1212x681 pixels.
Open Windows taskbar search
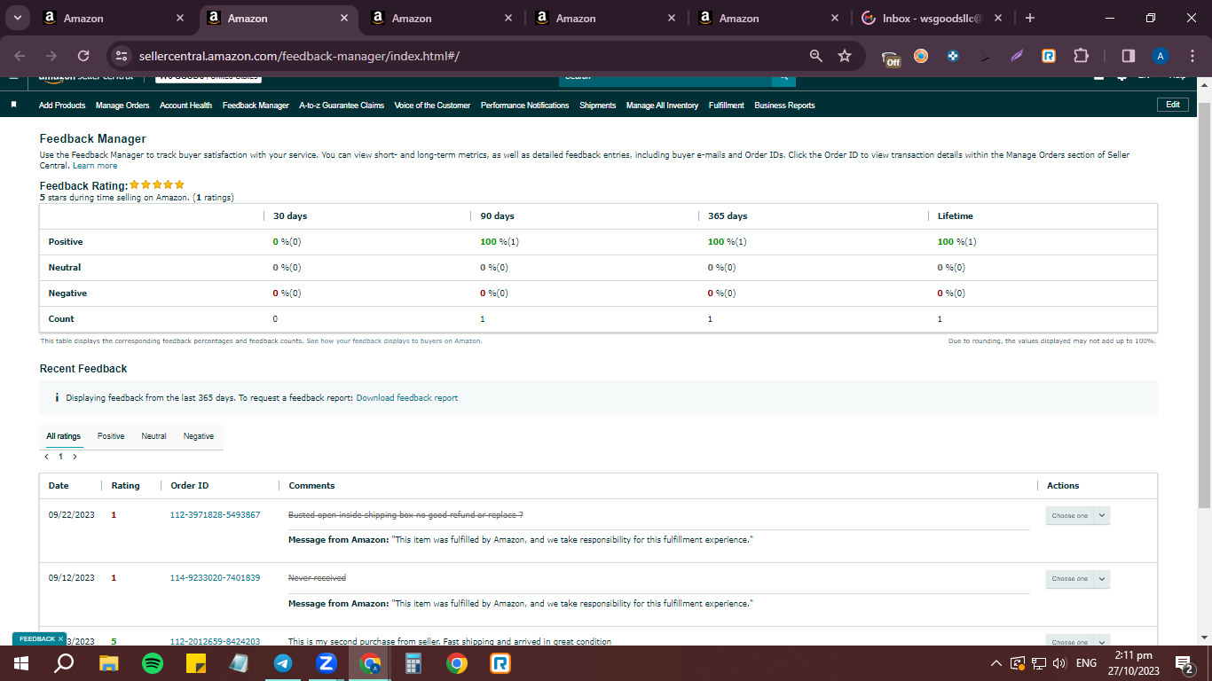pyautogui.click(x=64, y=663)
